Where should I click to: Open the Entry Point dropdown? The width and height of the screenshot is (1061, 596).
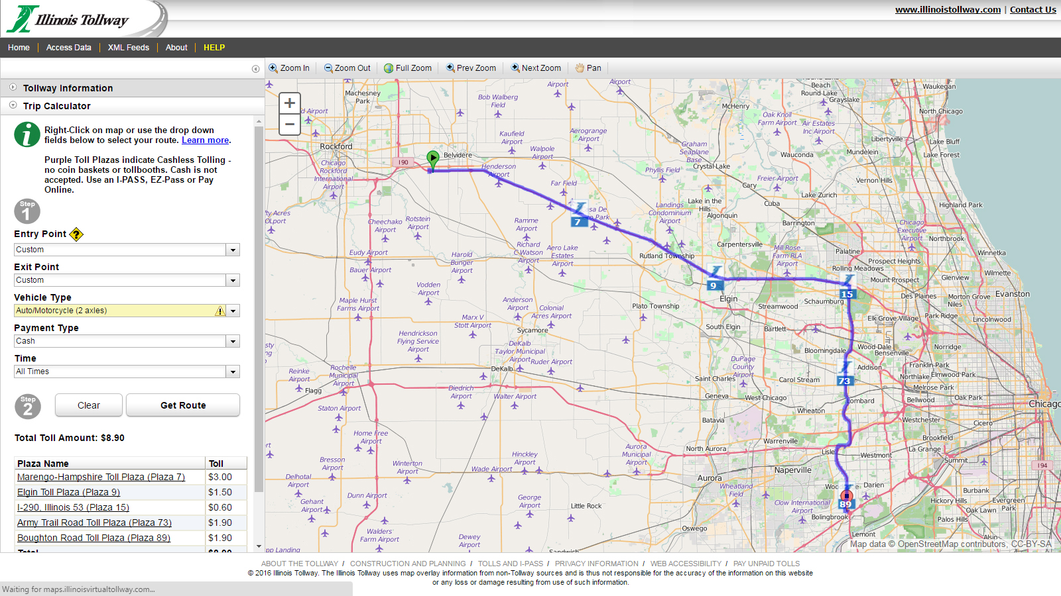click(x=233, y=250)
